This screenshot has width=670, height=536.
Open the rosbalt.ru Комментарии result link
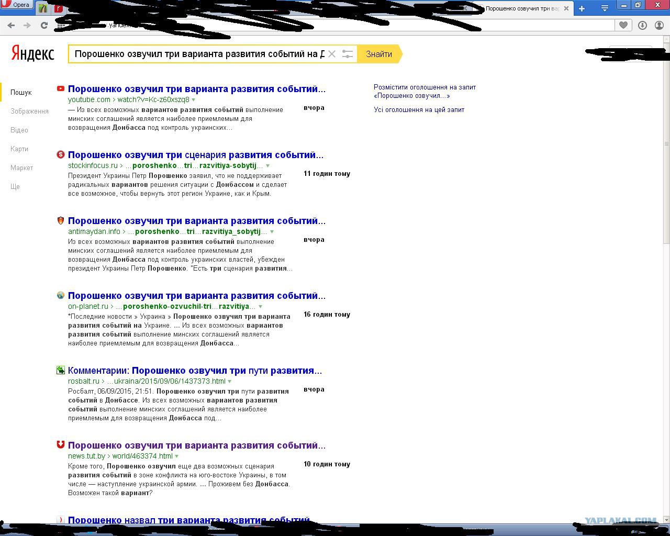[x=195, y=371]
